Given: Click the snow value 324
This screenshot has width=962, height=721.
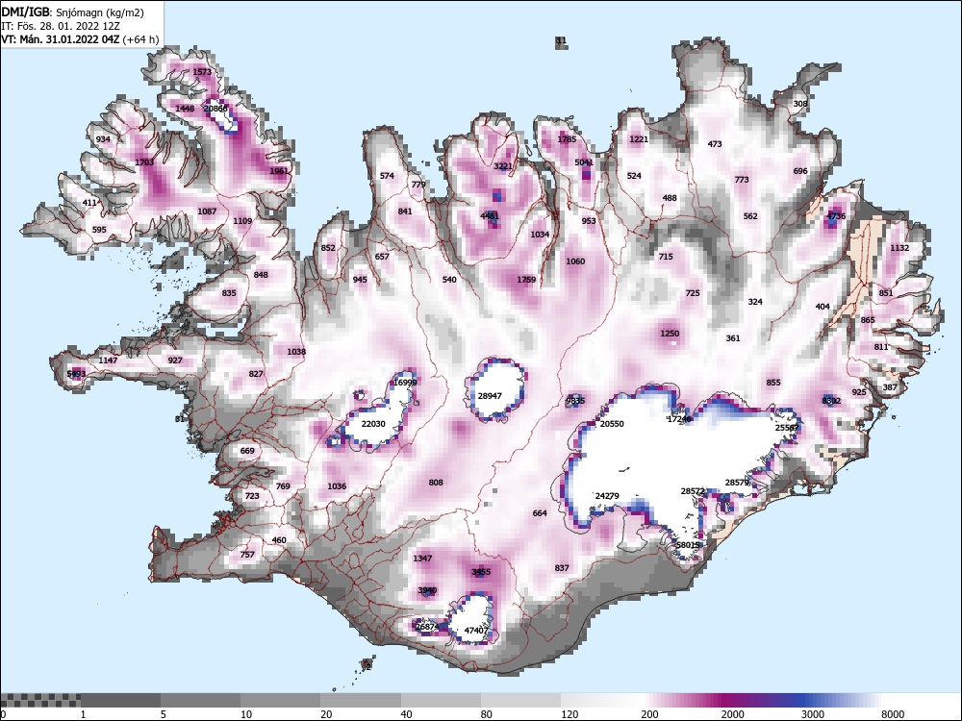Looking at the screenshot, I should [755, 302].
